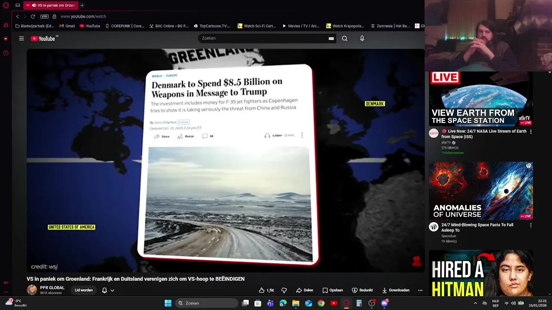Click the YouTube search magnifier button
The width and height of the screenshot is (552, 310).
point(345,38)
